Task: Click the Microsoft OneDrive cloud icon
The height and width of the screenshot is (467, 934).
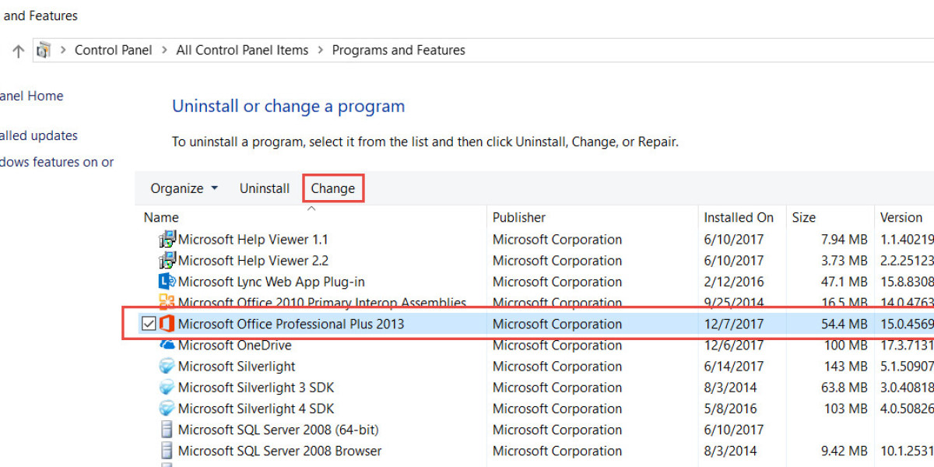Action: pyautogui.click(x=167, y=346)
